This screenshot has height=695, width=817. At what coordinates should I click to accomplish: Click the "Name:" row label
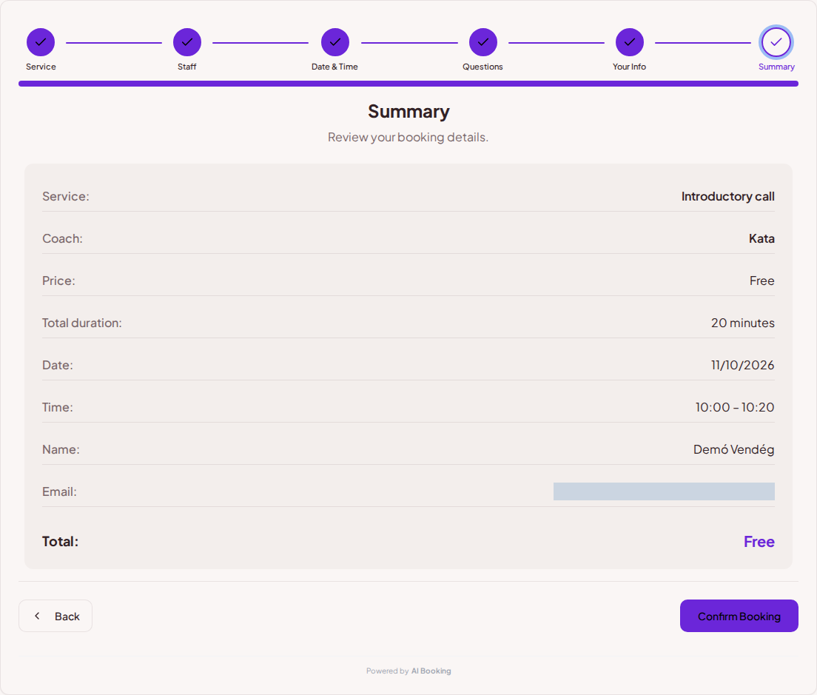point(61,449)
